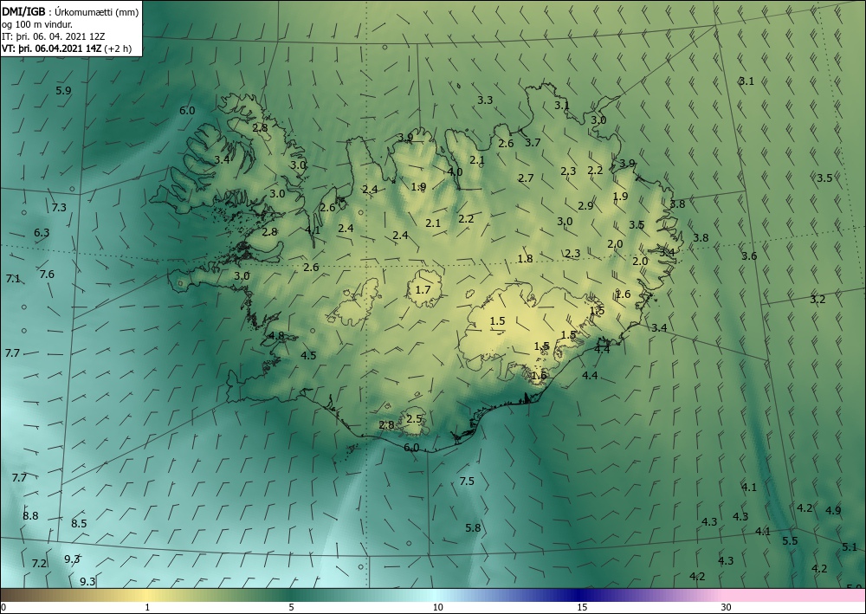Click the 15 tick label on the color scale
The image size is (866, 614).
582,608
